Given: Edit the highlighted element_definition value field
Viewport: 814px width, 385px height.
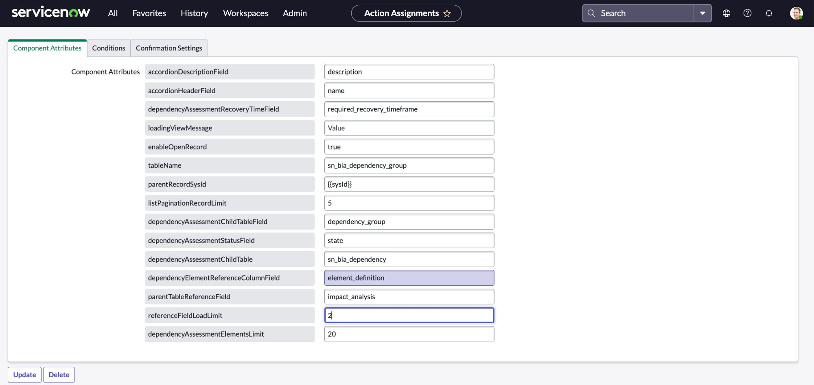Looking at the screenshot, I should point(409,278).
